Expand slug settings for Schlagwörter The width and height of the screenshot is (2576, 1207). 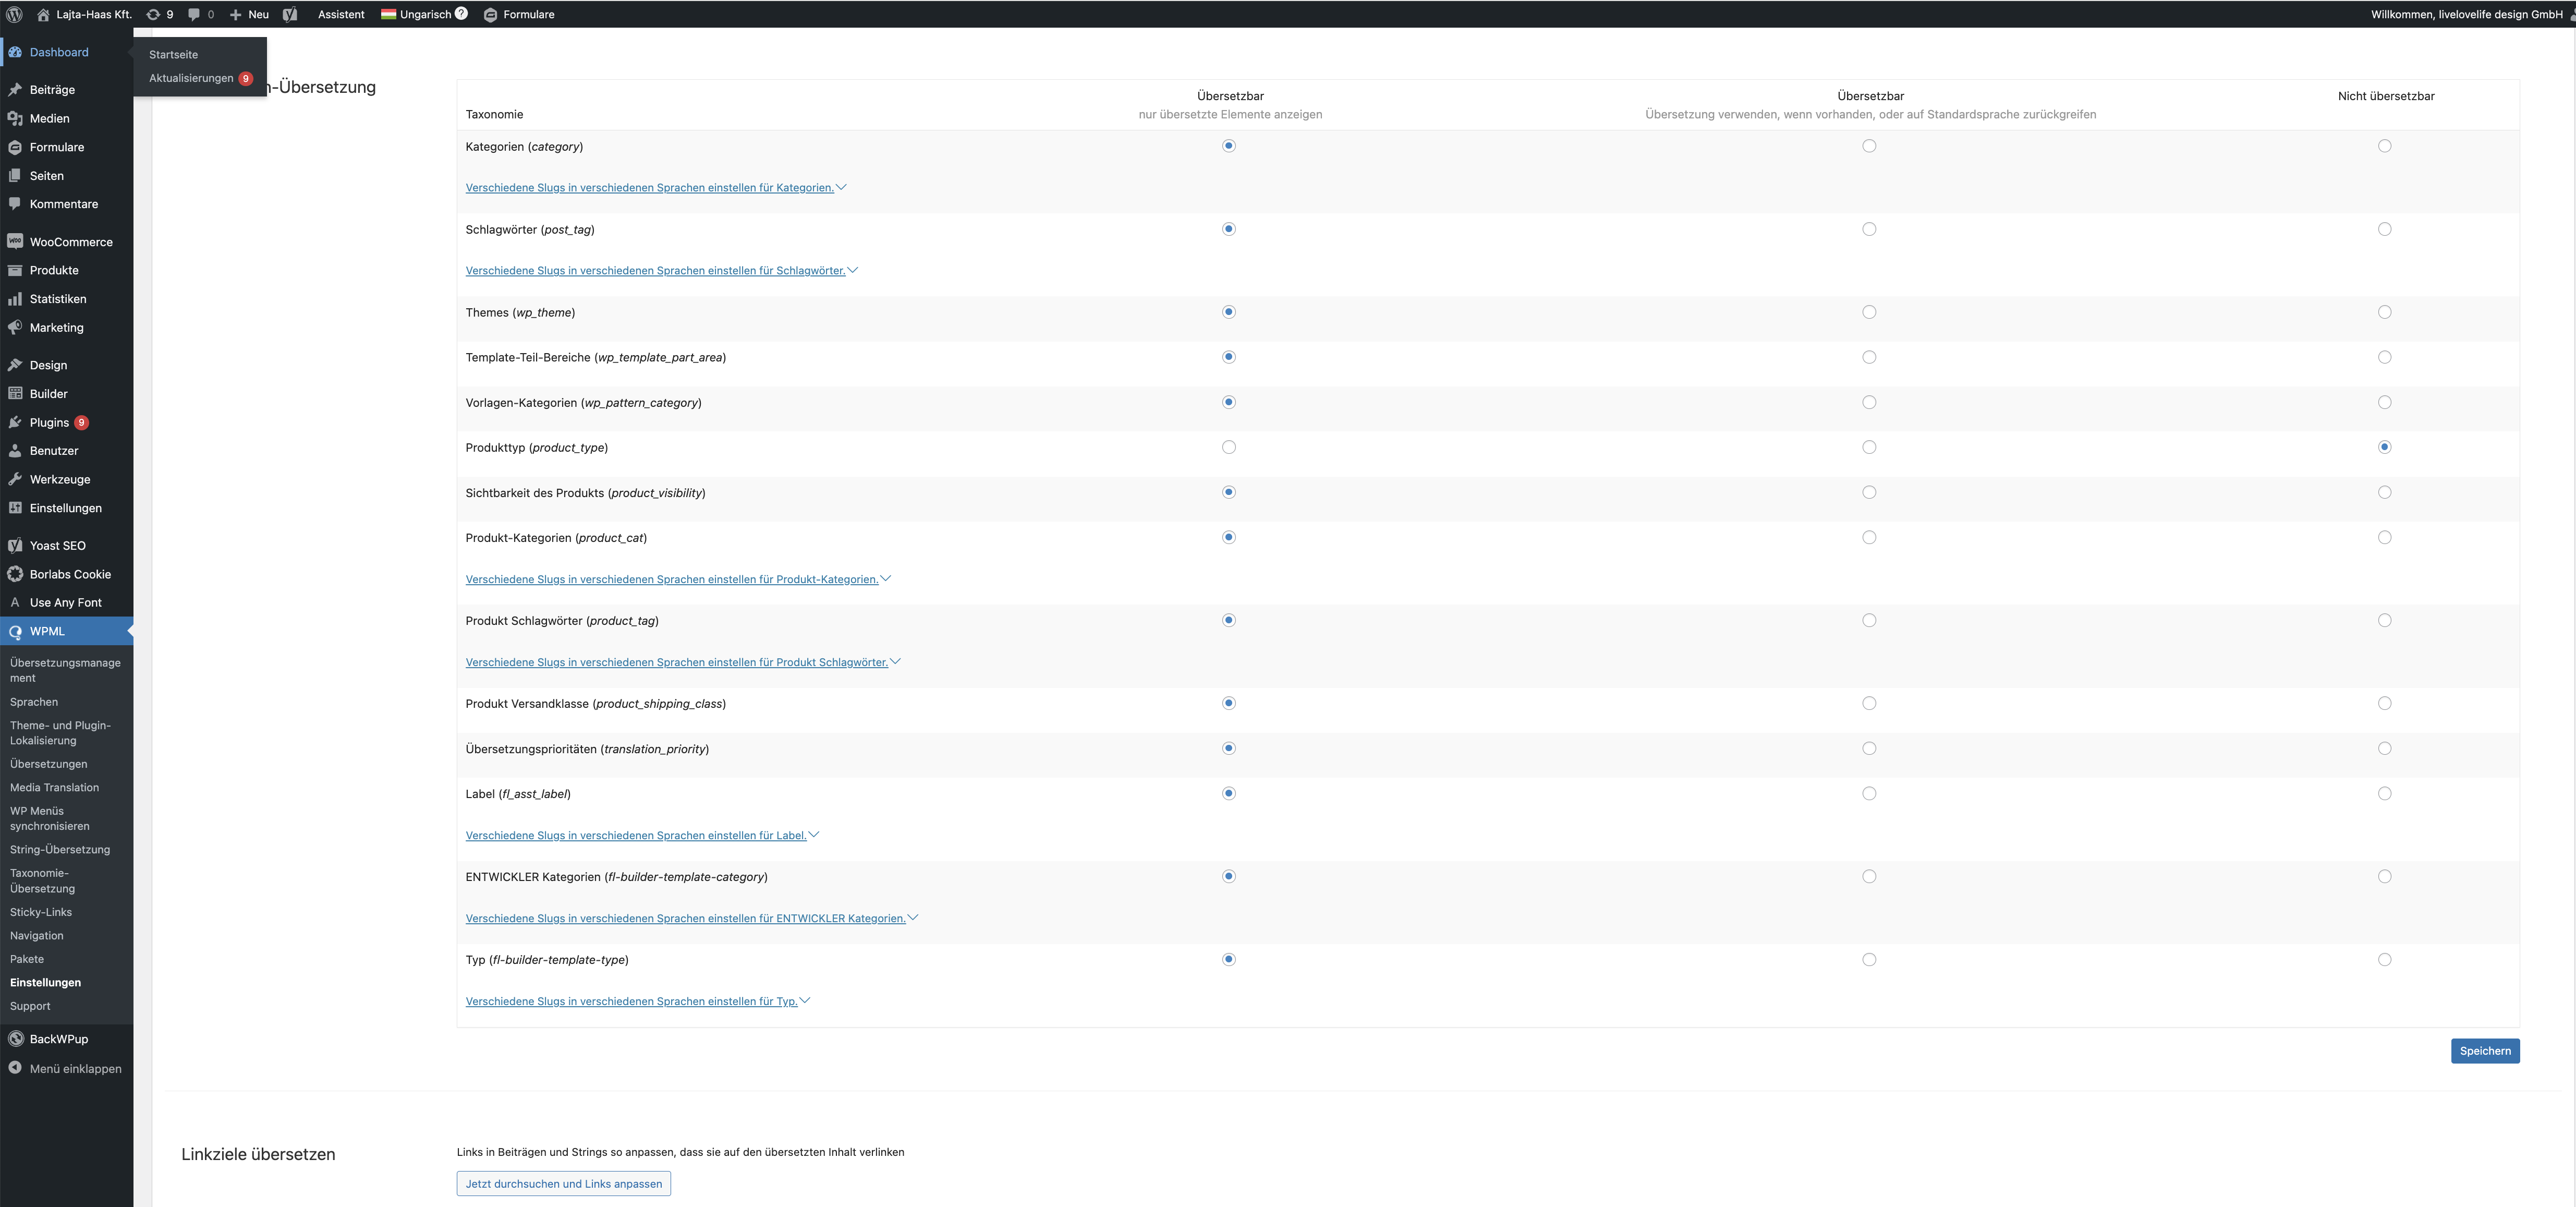pos(661,270)
